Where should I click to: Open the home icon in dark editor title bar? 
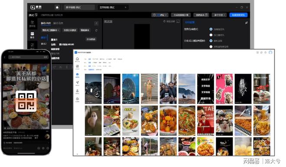pos(57,7)
